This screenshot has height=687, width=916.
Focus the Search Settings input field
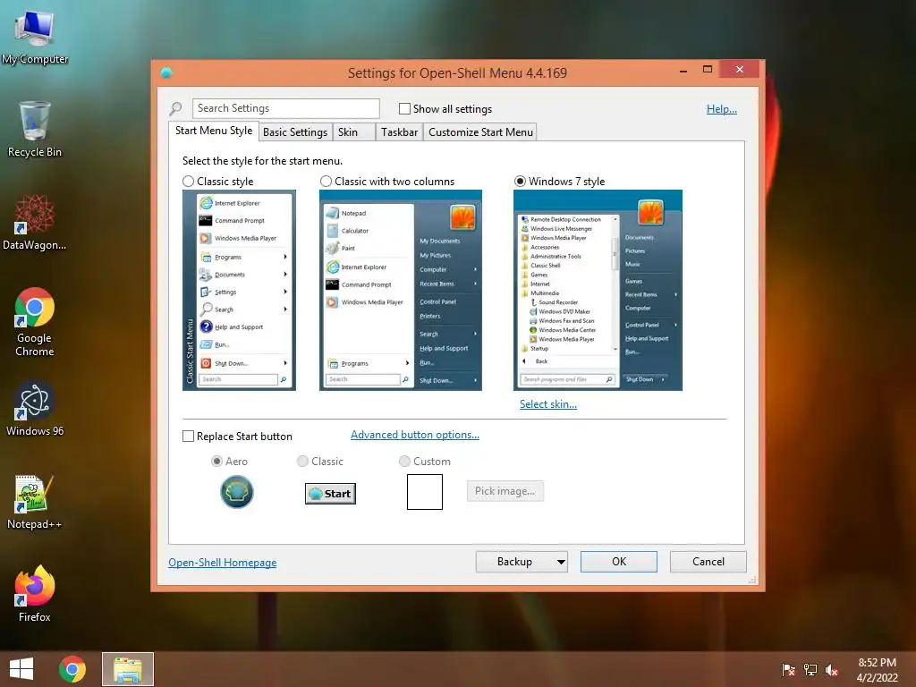pyautogui.click(x=285, y=108)
